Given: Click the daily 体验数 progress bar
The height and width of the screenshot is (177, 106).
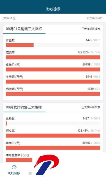Looking at the screenshot, I should (x=53, y=45).
